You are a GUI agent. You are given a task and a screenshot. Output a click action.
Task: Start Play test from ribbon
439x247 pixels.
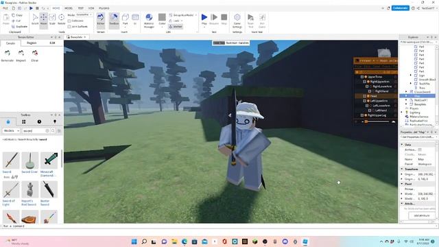(204, 19)
